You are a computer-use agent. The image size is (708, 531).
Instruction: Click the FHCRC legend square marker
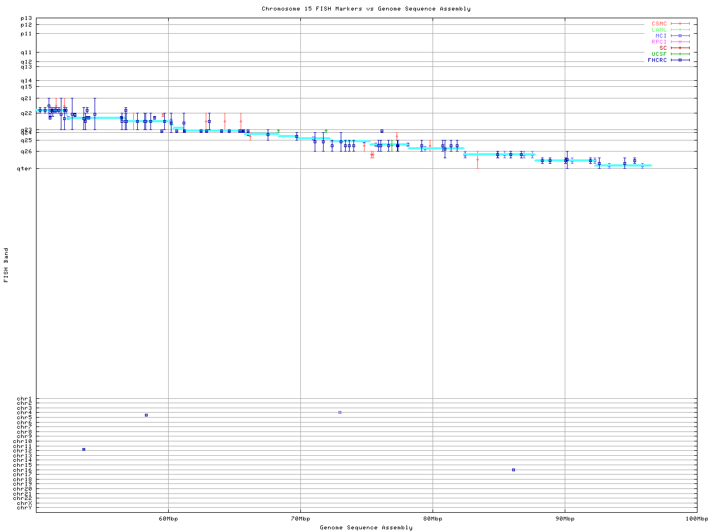pos(680,60)
